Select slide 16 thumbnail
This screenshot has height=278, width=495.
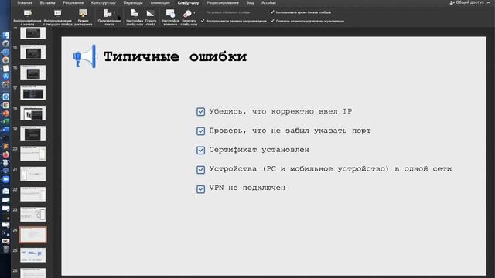tap(32, 73)
